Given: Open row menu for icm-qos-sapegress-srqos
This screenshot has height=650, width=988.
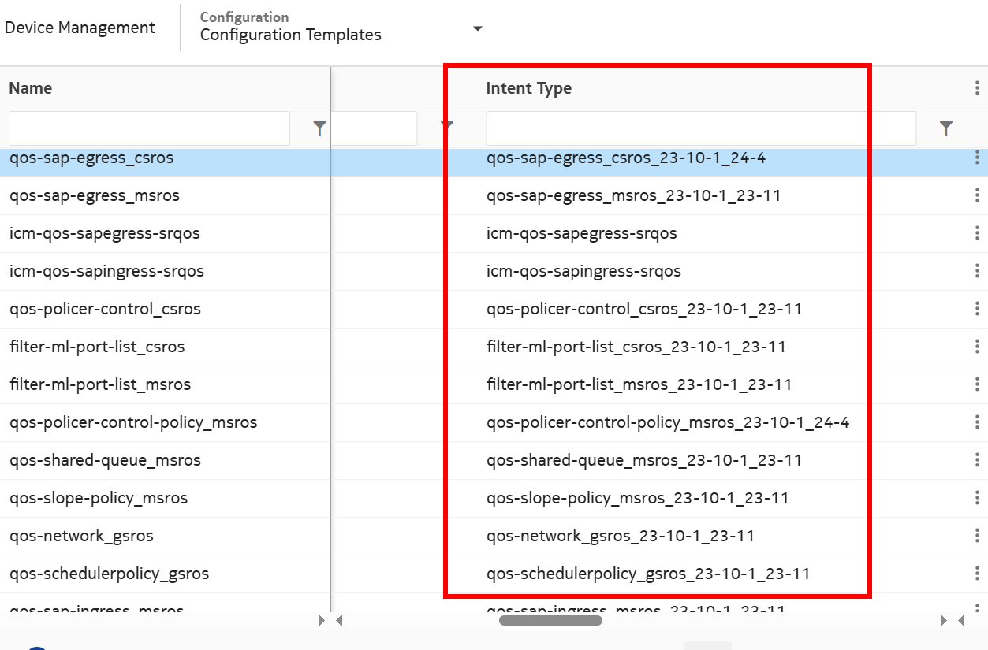Looking at the screenshot, I should coord(977,233).
